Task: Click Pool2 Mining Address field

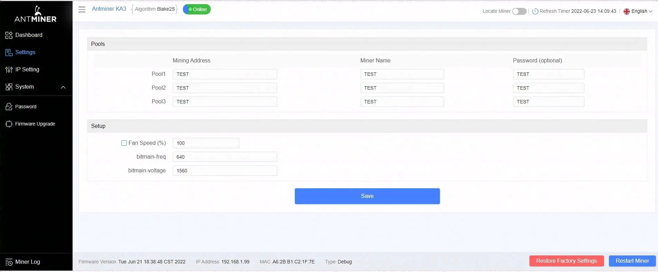Action: (x=225, y=88)
